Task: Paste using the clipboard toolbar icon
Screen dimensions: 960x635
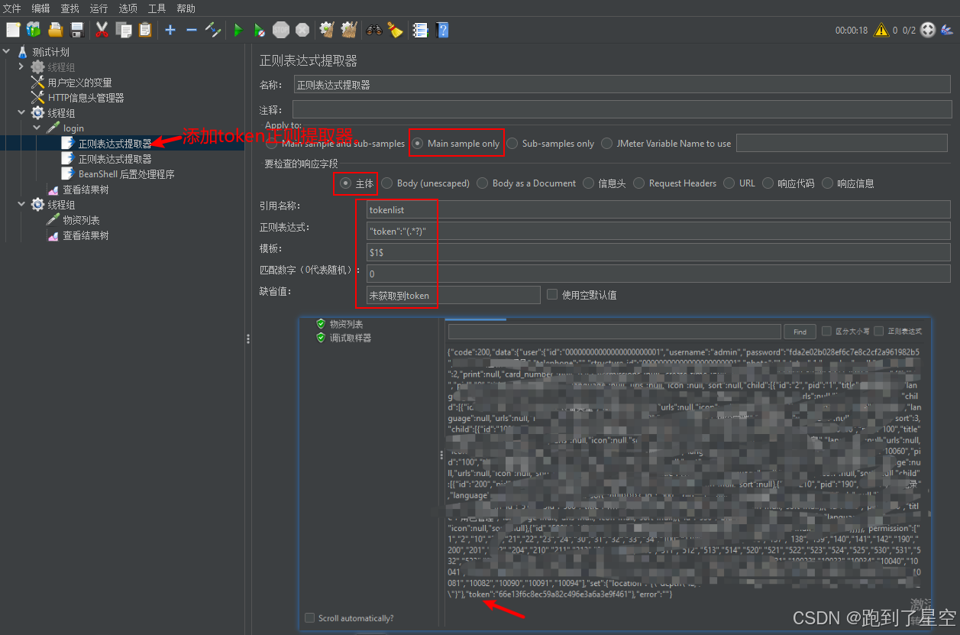Action: click(x=145, y=30)
